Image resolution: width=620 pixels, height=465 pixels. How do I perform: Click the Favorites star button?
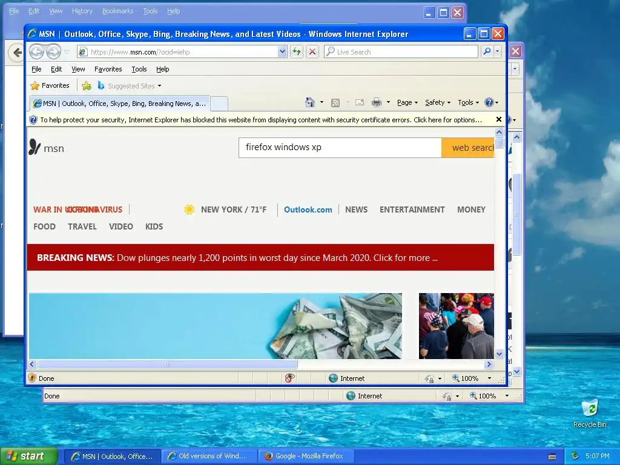[x=50, y=85]
